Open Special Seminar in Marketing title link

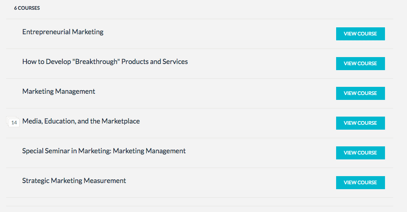tap(104, 151)
